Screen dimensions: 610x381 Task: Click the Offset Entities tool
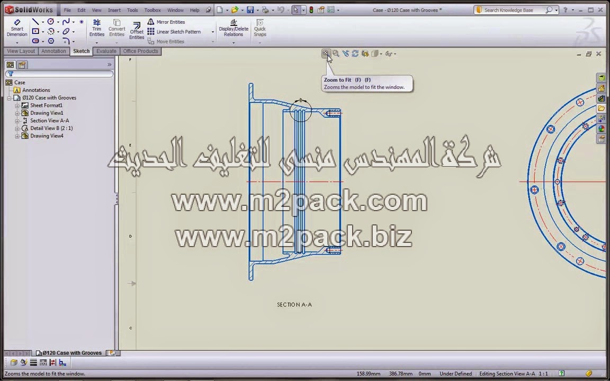tap(137, 31)
